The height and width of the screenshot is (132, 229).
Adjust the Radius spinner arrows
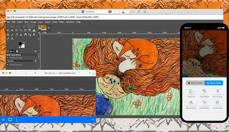pos(36,61)
